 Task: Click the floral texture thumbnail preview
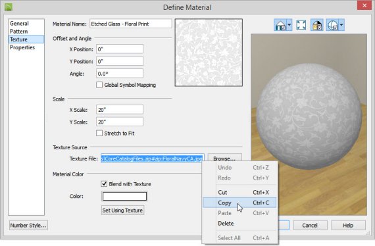tap(209, 53)
